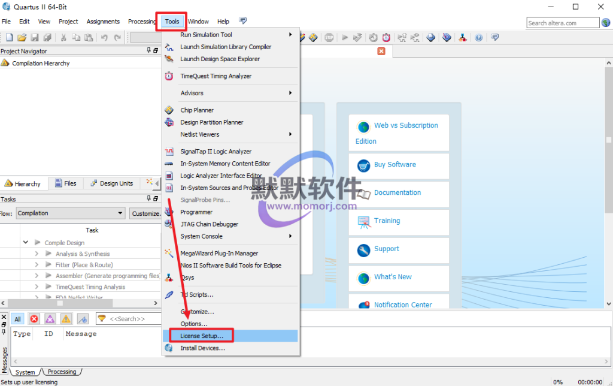Click the messages Search filter field

click(x=129, y=319)
